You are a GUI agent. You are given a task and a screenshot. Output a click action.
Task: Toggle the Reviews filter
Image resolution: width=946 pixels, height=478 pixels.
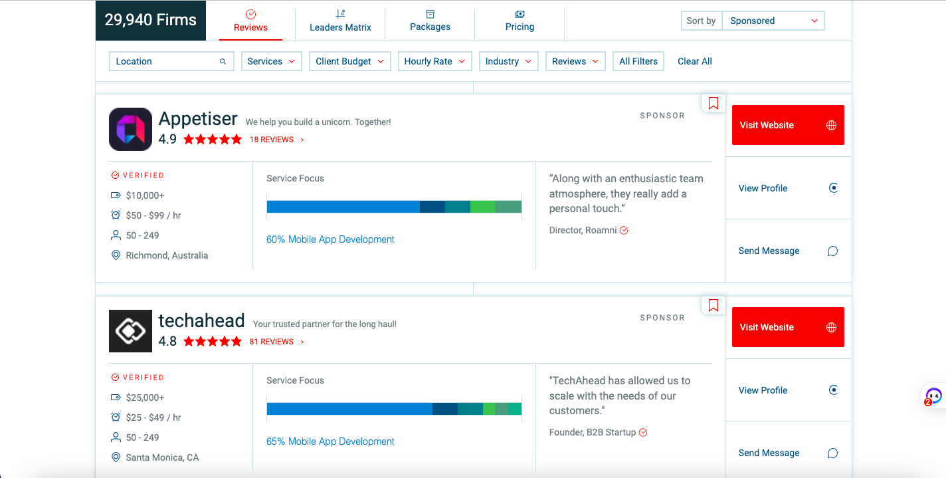coord(575,60)
